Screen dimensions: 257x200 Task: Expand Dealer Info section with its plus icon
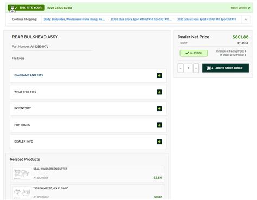(x=159, y=141)
